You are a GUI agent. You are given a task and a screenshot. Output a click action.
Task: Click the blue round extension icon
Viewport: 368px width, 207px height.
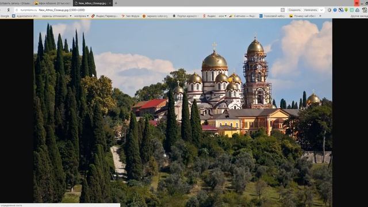click(x=335, y=10)
